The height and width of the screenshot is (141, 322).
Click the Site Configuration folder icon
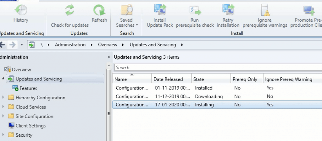pyautogui.click(x=11, y=116)
